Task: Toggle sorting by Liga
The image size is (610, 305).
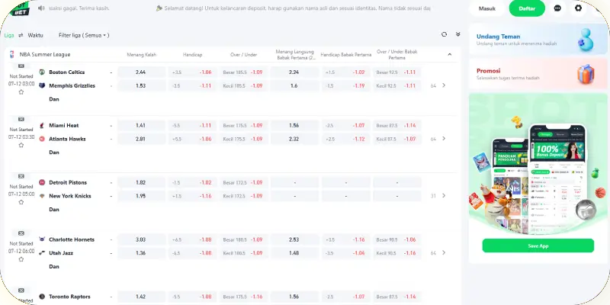Action: click(x=9, y=35)
